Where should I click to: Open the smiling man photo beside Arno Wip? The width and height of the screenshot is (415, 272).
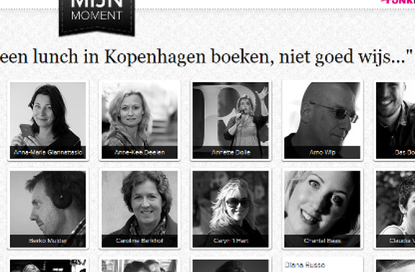[395, 121]
